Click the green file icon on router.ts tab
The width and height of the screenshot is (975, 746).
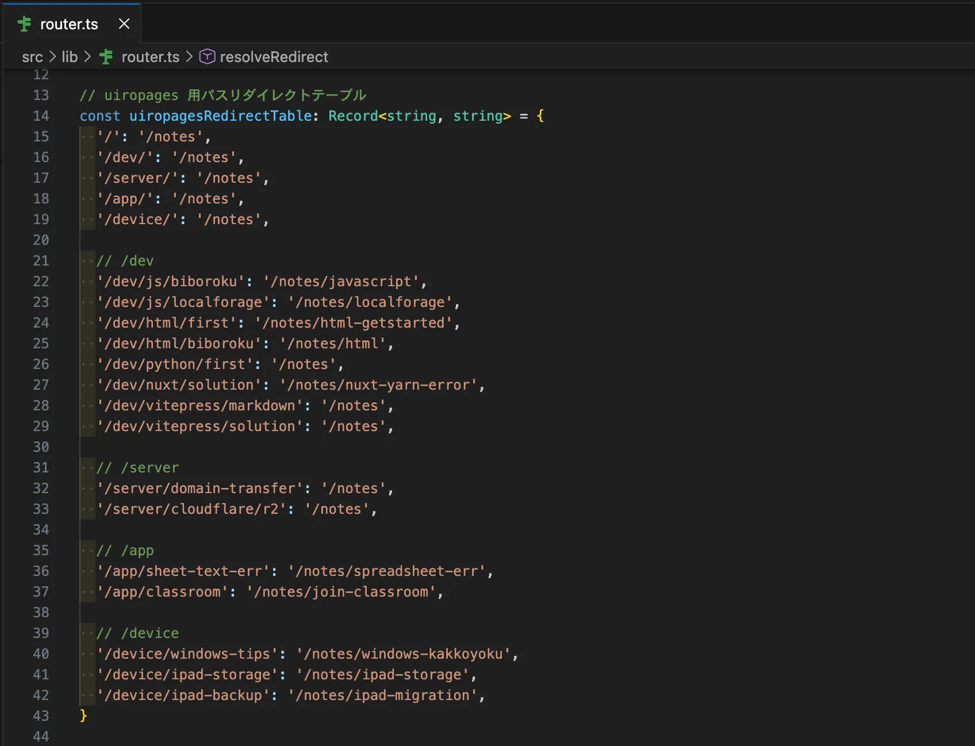coord(25,24)
